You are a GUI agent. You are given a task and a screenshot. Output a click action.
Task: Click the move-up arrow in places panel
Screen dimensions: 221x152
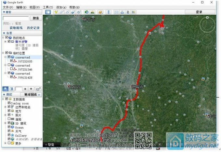pyautogui.click(x=25, y=89)
